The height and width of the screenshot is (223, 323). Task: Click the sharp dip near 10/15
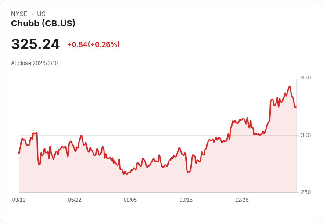click(188, 172)
